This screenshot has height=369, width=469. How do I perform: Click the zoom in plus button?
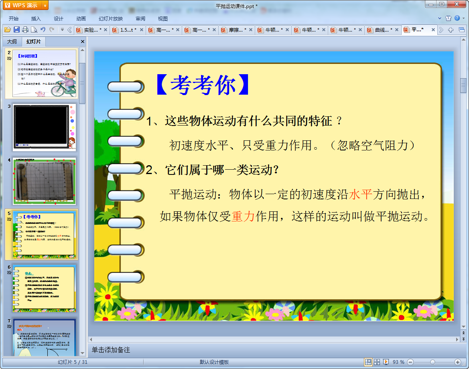click(457, 362)
